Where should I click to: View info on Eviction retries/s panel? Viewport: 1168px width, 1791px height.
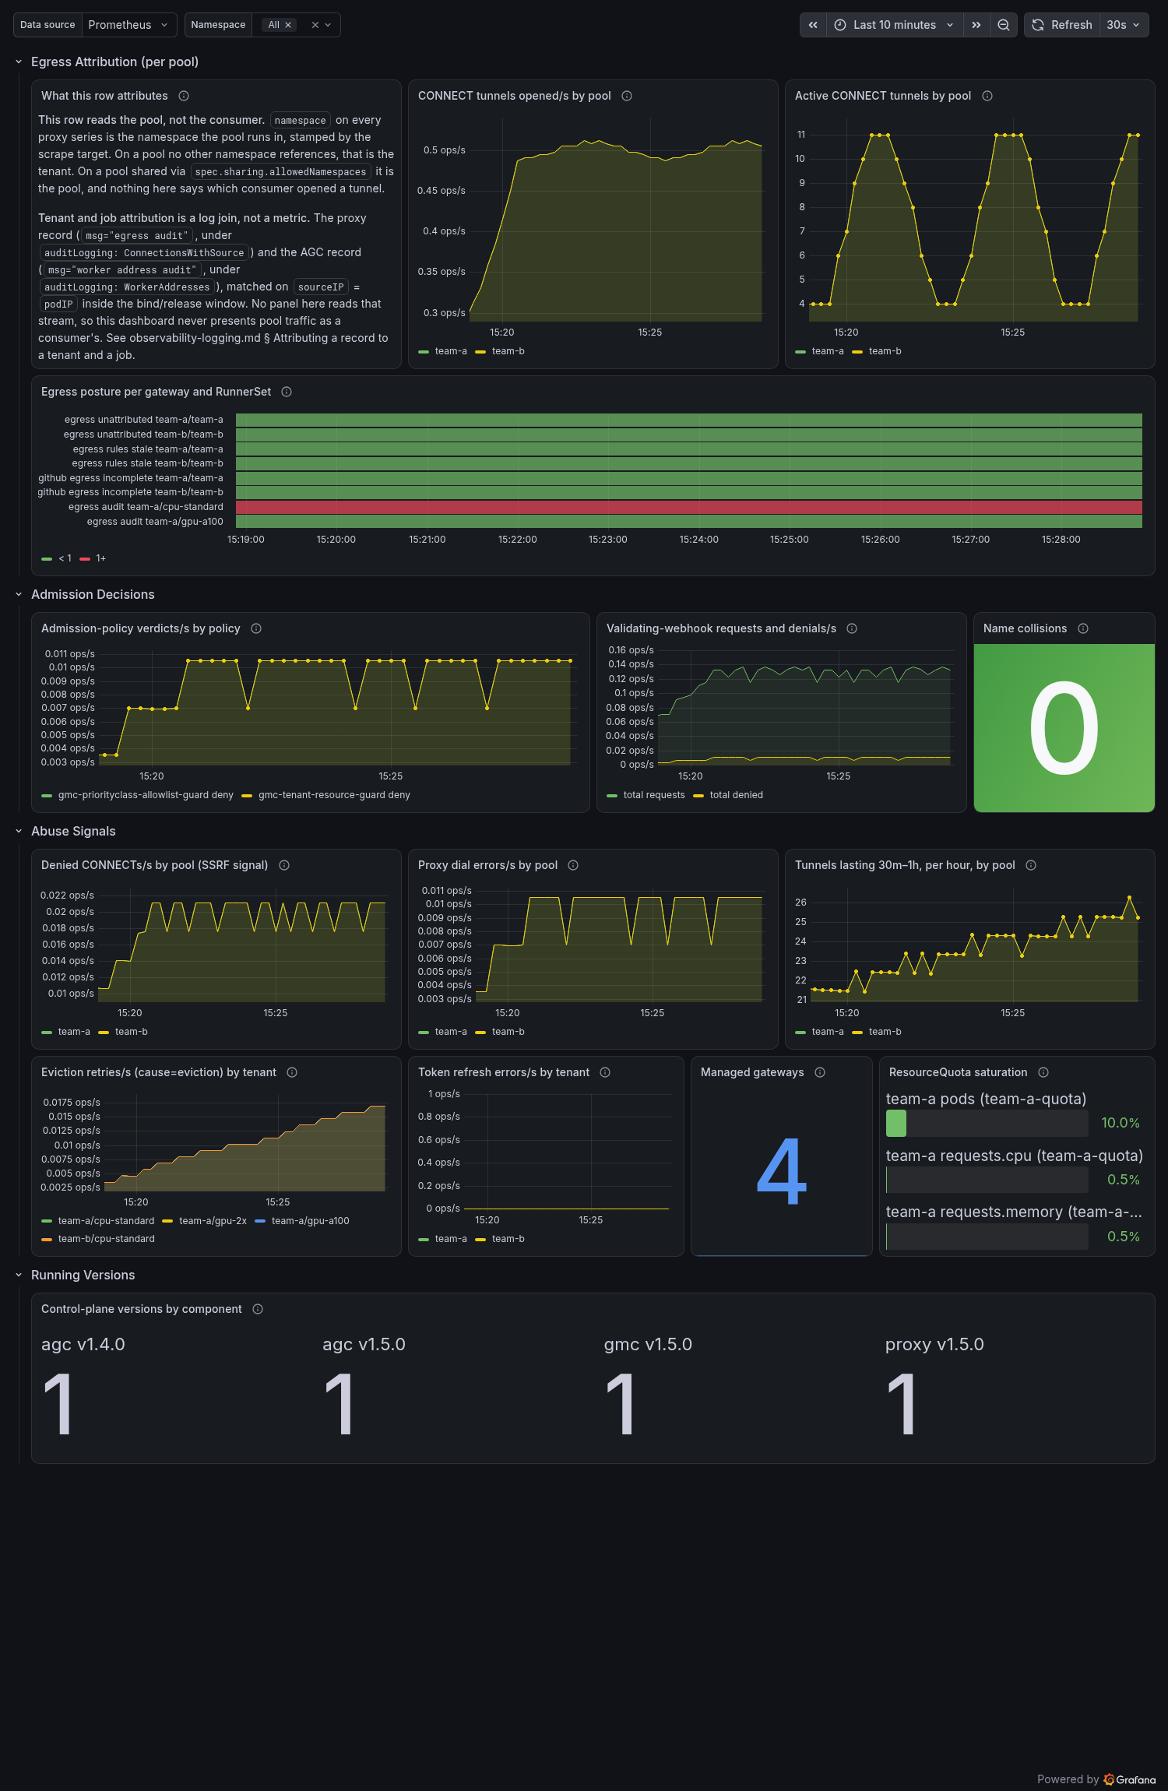click(x=292, y=1072)
